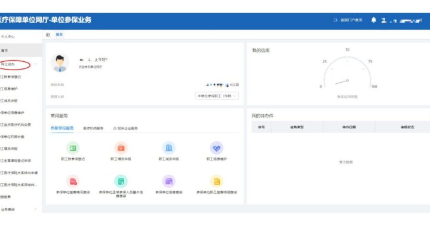The width and height of the screenshot is (430, 226).
Task: Open 职工定点医疗机构变更 in the sidebar
Action: (x=16, y=125)
